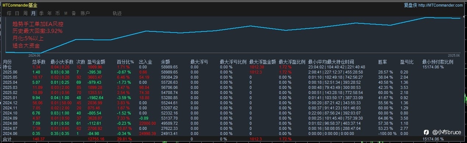
Task: Select the 持仓 row label
Action: coord(7,67)
